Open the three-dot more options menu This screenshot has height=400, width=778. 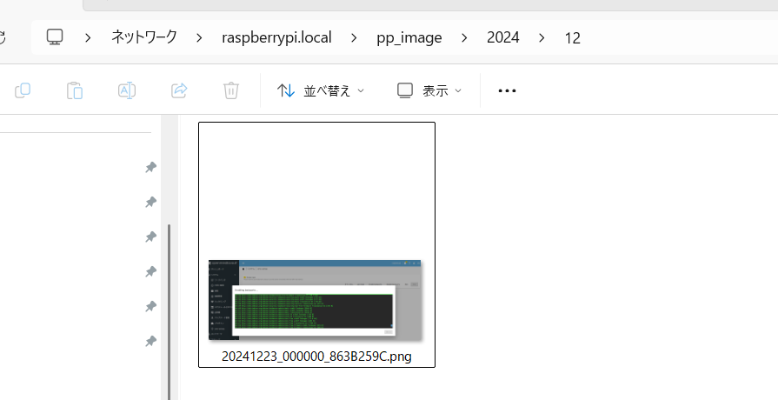[507, 90]
